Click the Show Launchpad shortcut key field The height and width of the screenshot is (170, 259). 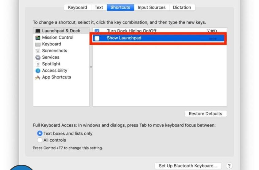click(212, 39)
